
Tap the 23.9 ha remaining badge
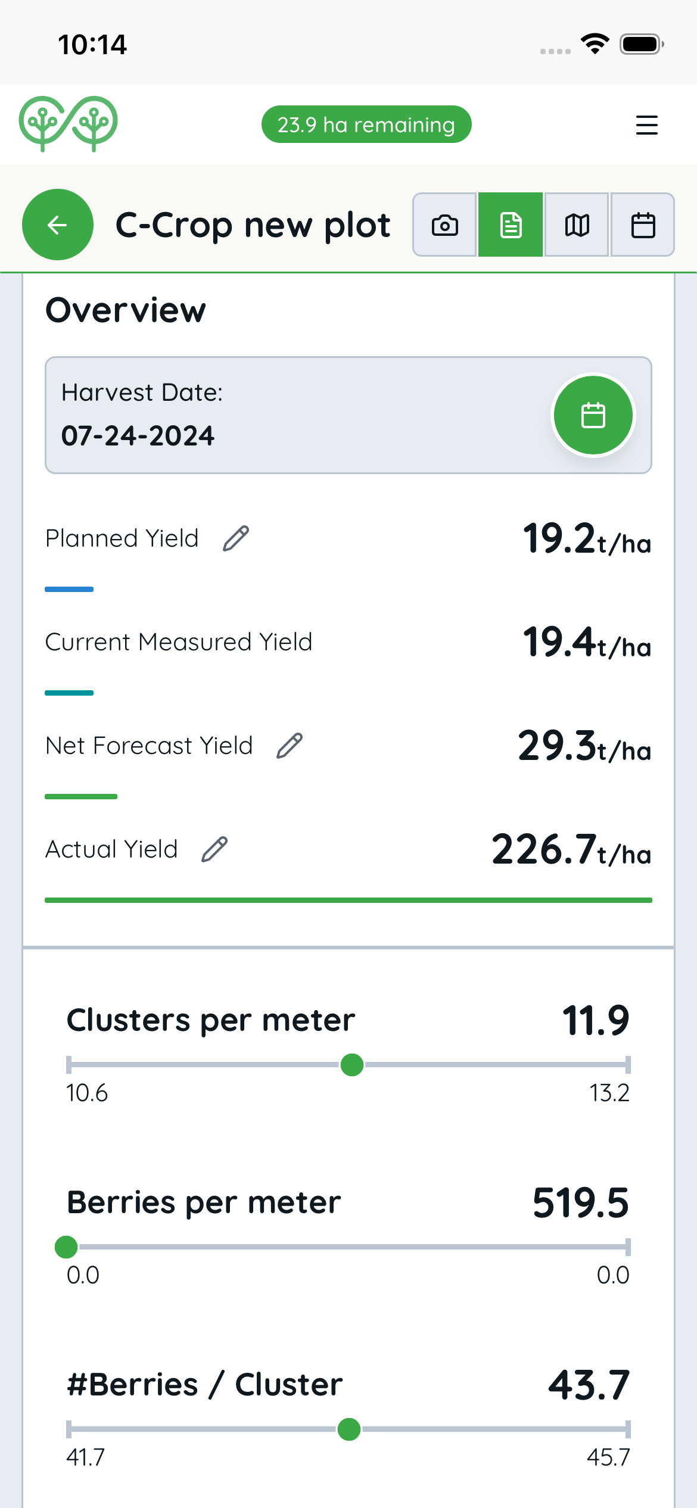click(366, 124)
